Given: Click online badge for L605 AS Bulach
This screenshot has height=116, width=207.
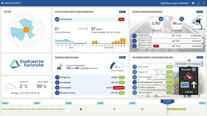Looking at the screenshot, I should coord(169,92).
